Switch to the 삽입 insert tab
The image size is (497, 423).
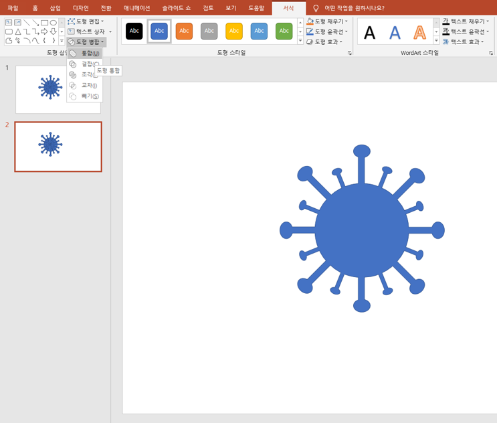tap(56, 8)
